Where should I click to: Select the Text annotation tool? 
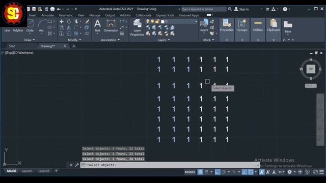point(97,26)
